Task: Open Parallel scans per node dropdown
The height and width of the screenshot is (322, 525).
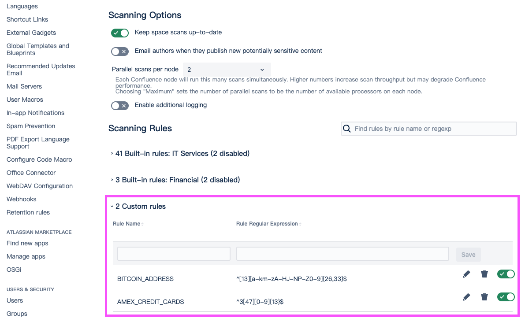Action: click(x=227, y=70)
